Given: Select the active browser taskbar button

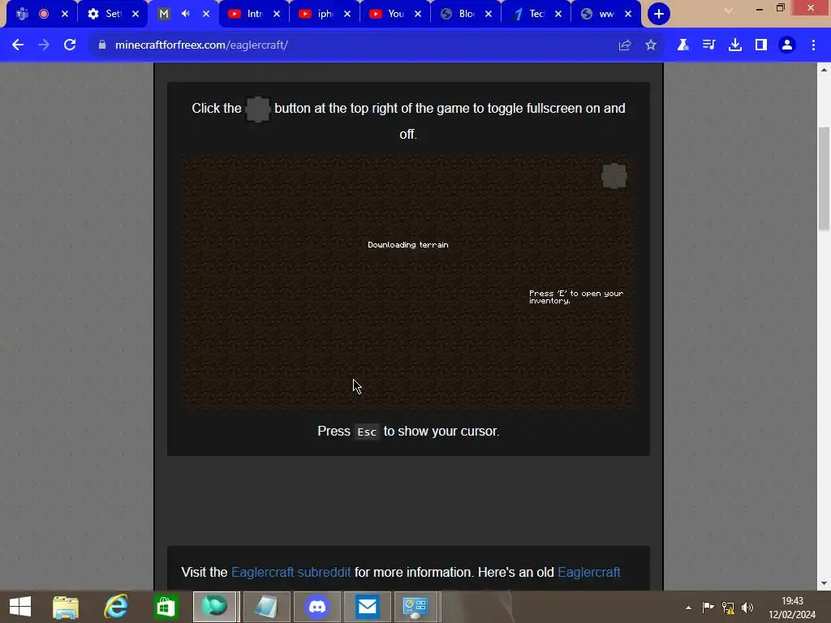Looking at the screenshot, I should pos(214,607).
